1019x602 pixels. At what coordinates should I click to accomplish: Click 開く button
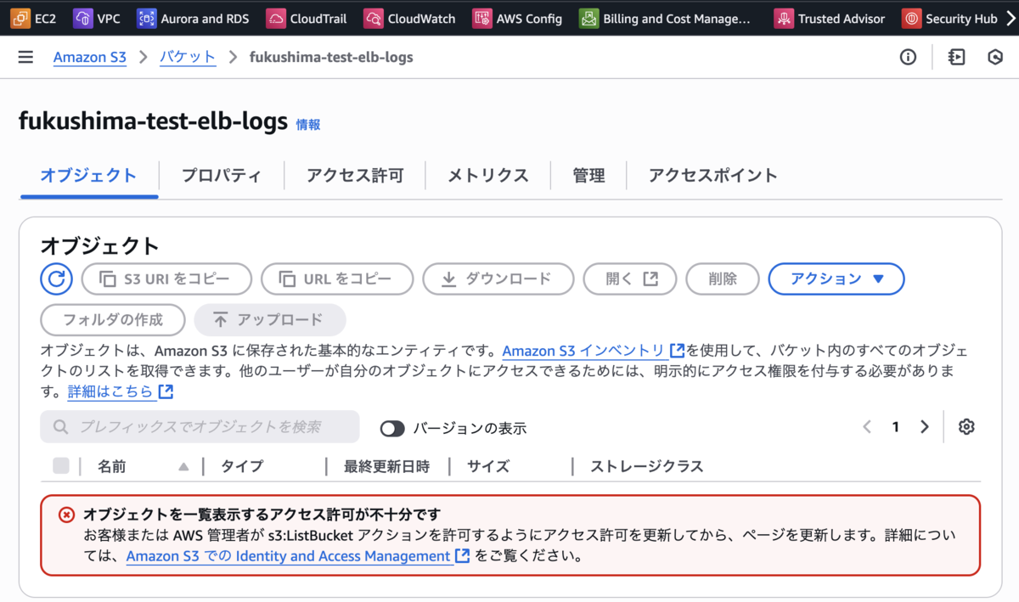pos(630,278)
